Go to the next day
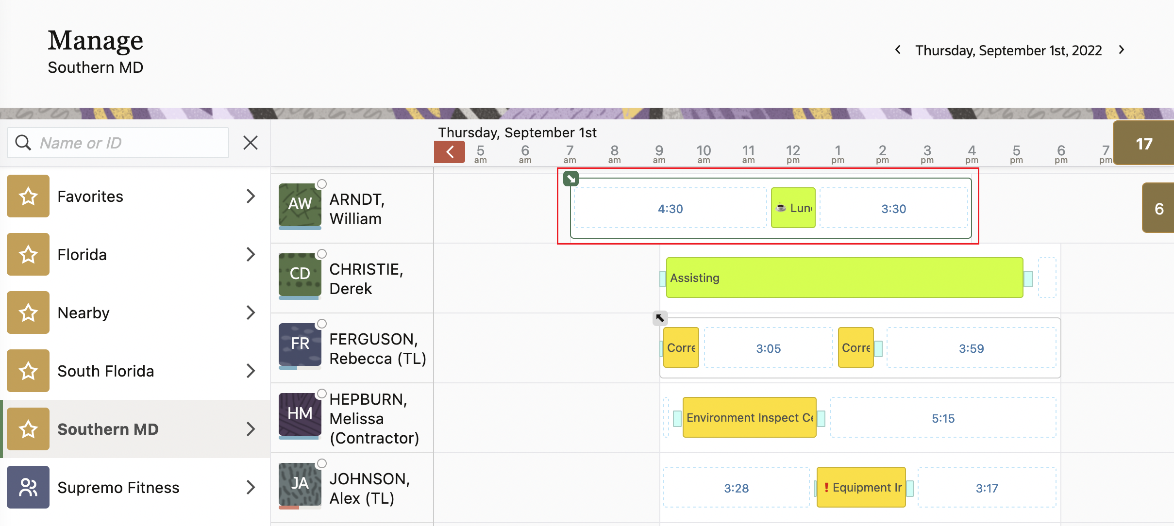Viewport: 1174px width, 526px height. tap(1122, 50)
